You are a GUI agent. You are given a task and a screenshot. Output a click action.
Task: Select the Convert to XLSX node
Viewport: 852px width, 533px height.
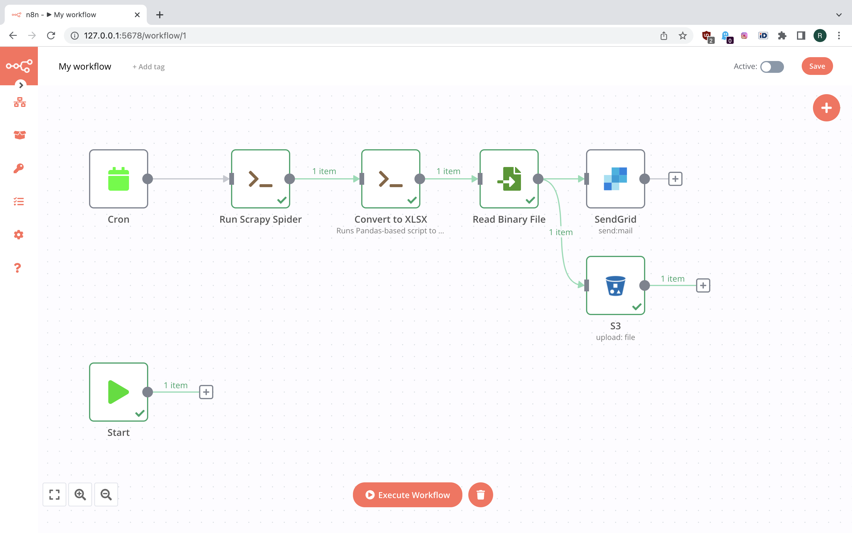point(391,179)
